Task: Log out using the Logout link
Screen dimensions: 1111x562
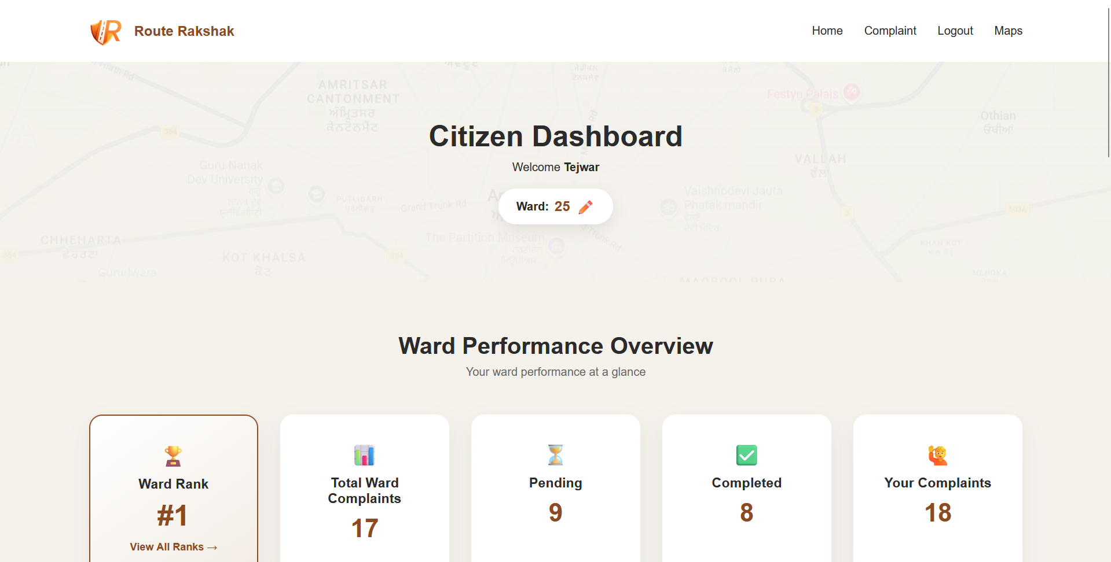Action: click(x=955, y=31)
